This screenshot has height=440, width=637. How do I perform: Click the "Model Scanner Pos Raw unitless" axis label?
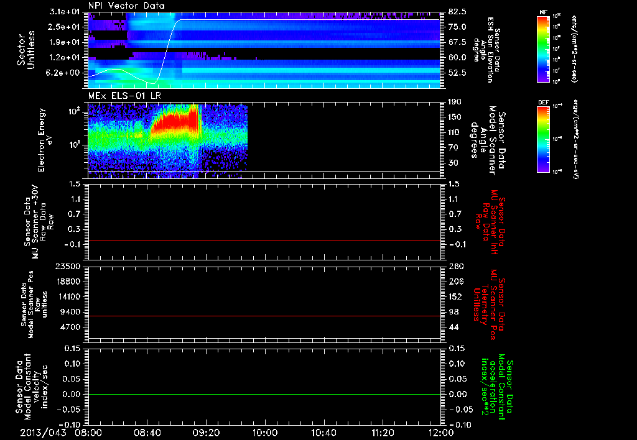tap(35, 305)
